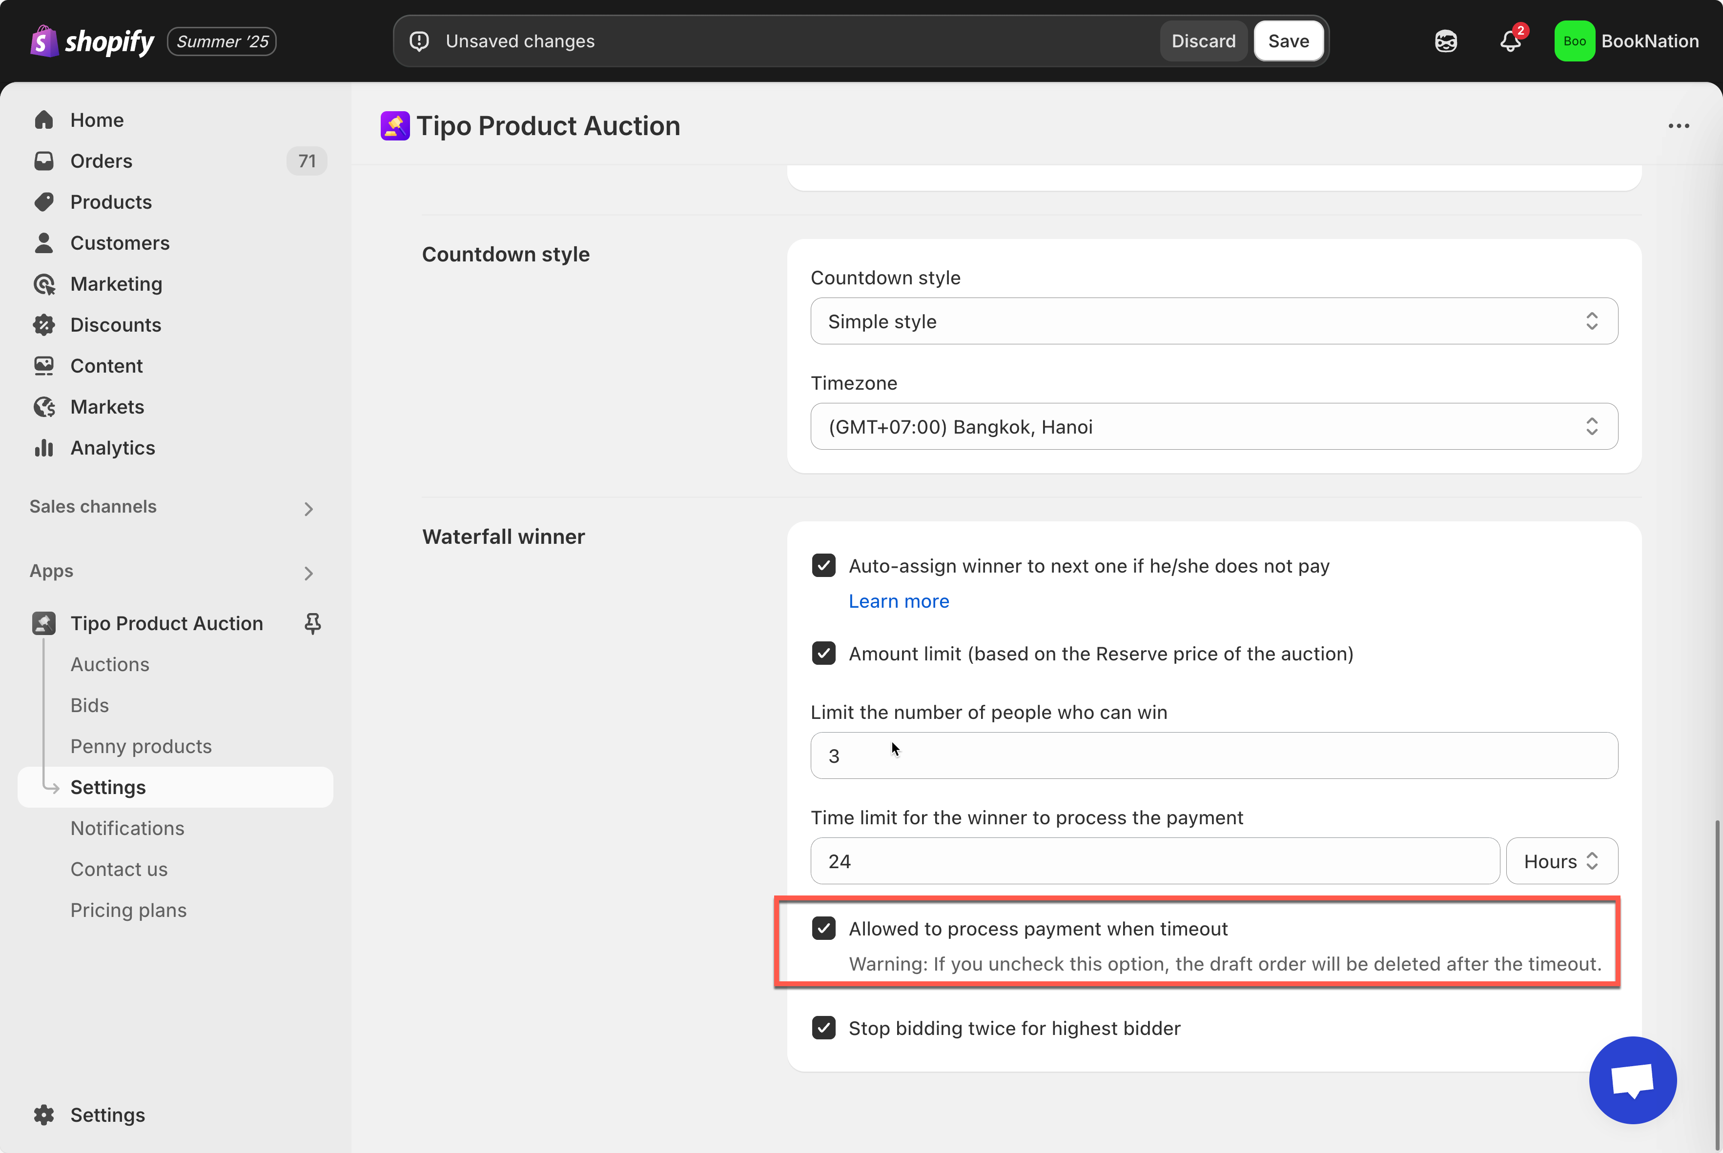1723x1153 pixels.
Task: Click the notifications bell icon
Action: (1510, 41)
